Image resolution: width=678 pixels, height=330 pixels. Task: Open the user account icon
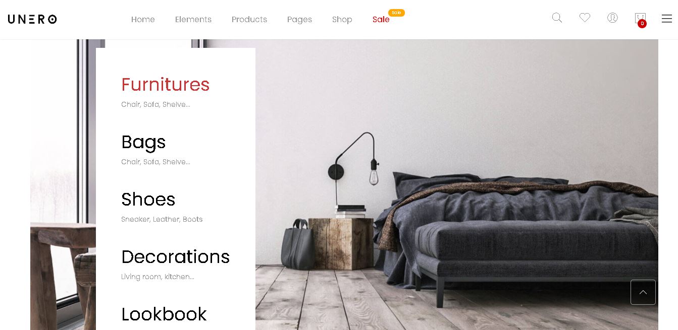point(612,18)
